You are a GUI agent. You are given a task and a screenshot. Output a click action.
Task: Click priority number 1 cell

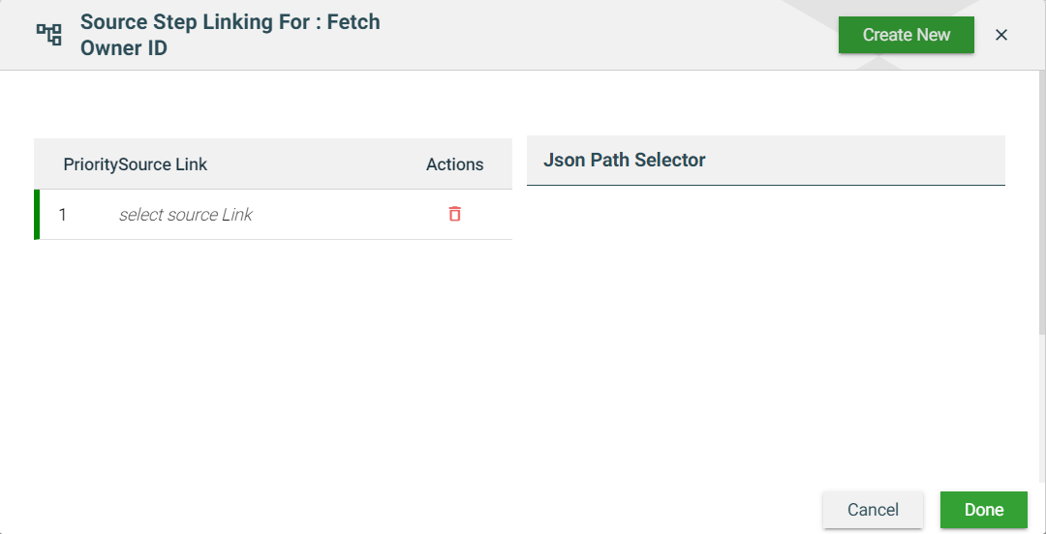pyautogui.click(x=63, y=215)
